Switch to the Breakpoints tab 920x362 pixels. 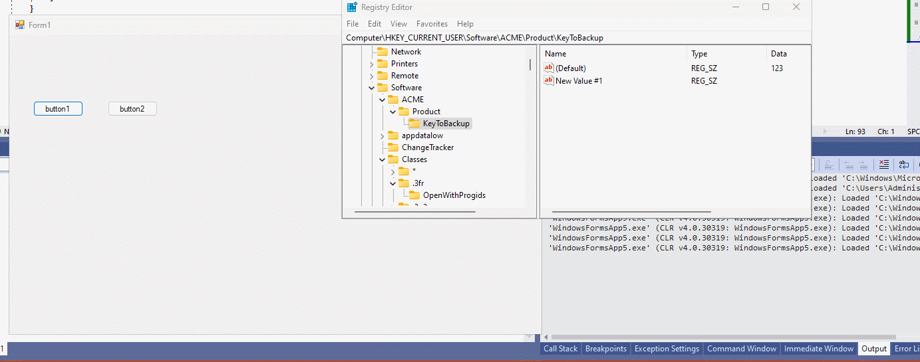605,349
